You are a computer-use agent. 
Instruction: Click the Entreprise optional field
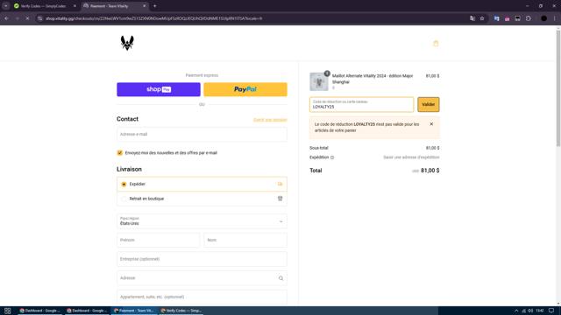[202, 259]
